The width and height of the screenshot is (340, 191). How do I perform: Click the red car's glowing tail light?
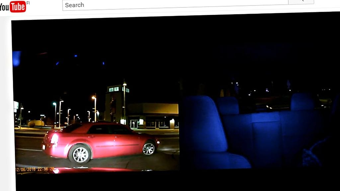tap(54, 139)
